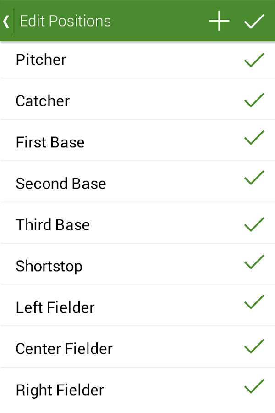Select the Pitcher list row
Screen dimensions: 275x413
click(137, 60)
